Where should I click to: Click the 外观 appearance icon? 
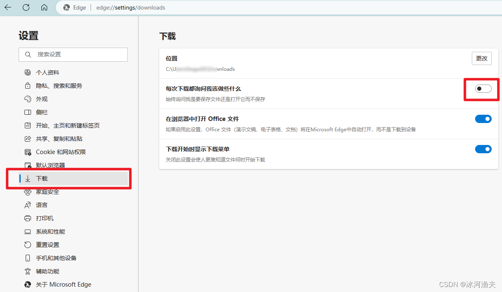coord(28,99)
